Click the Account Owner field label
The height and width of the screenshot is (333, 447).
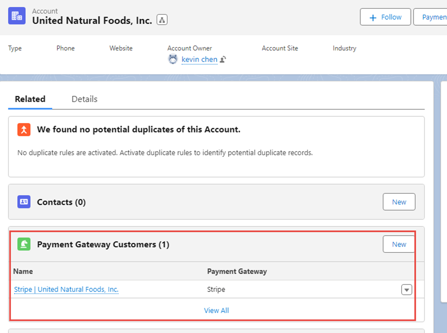[190, 48]
